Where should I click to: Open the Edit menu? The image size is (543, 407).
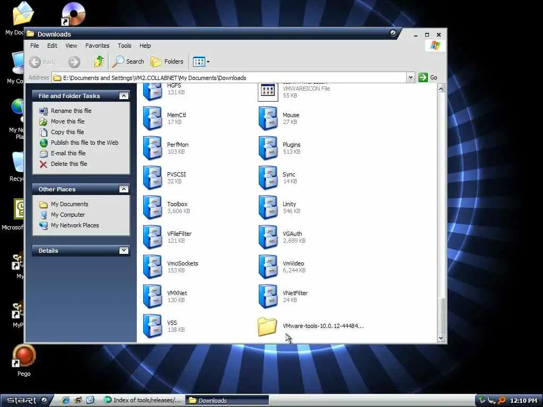coord(52,46)
